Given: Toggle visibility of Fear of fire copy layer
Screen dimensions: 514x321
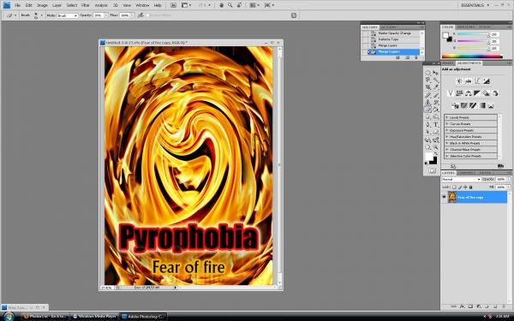Looking at the screenshot, I should click(444, 197).
